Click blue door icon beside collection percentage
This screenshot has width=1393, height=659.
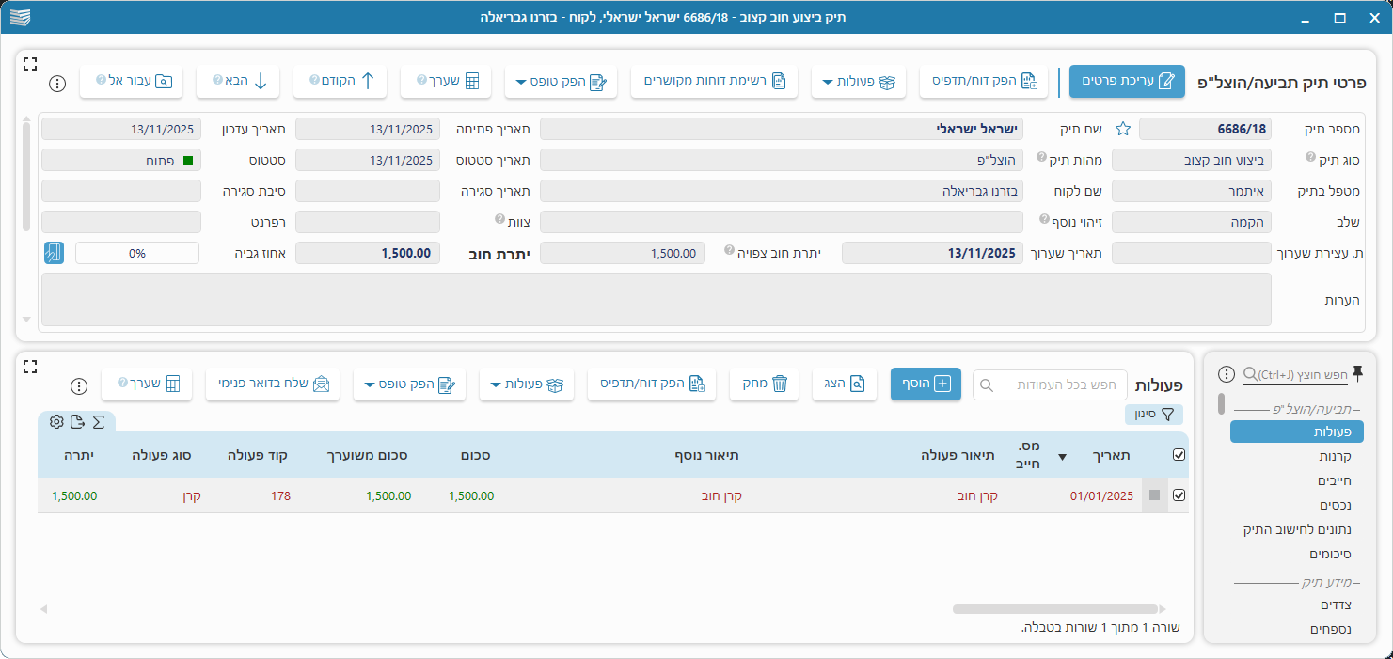click(54, 253)
